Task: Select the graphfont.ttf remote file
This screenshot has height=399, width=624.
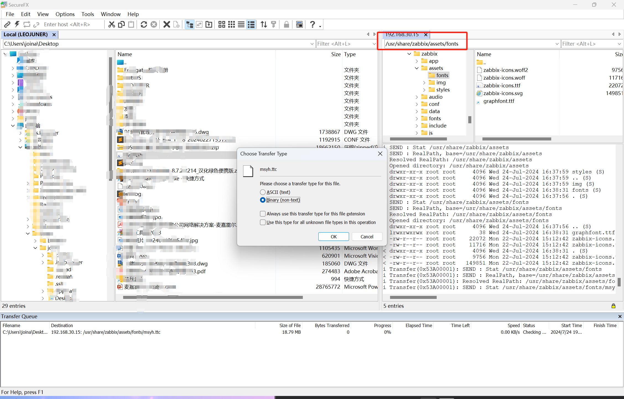Action: coord(499,101)
